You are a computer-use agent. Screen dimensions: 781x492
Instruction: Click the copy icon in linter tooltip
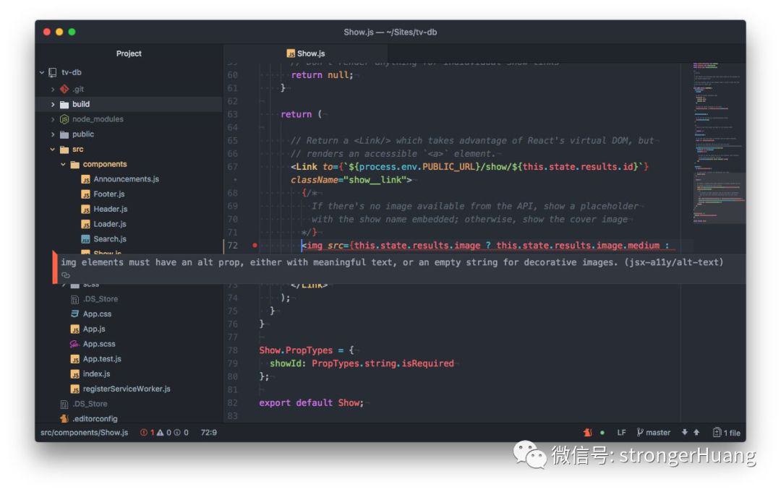coord(65,275)
